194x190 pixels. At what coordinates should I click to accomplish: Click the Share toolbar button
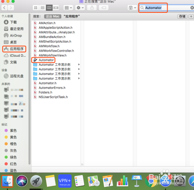92,8
